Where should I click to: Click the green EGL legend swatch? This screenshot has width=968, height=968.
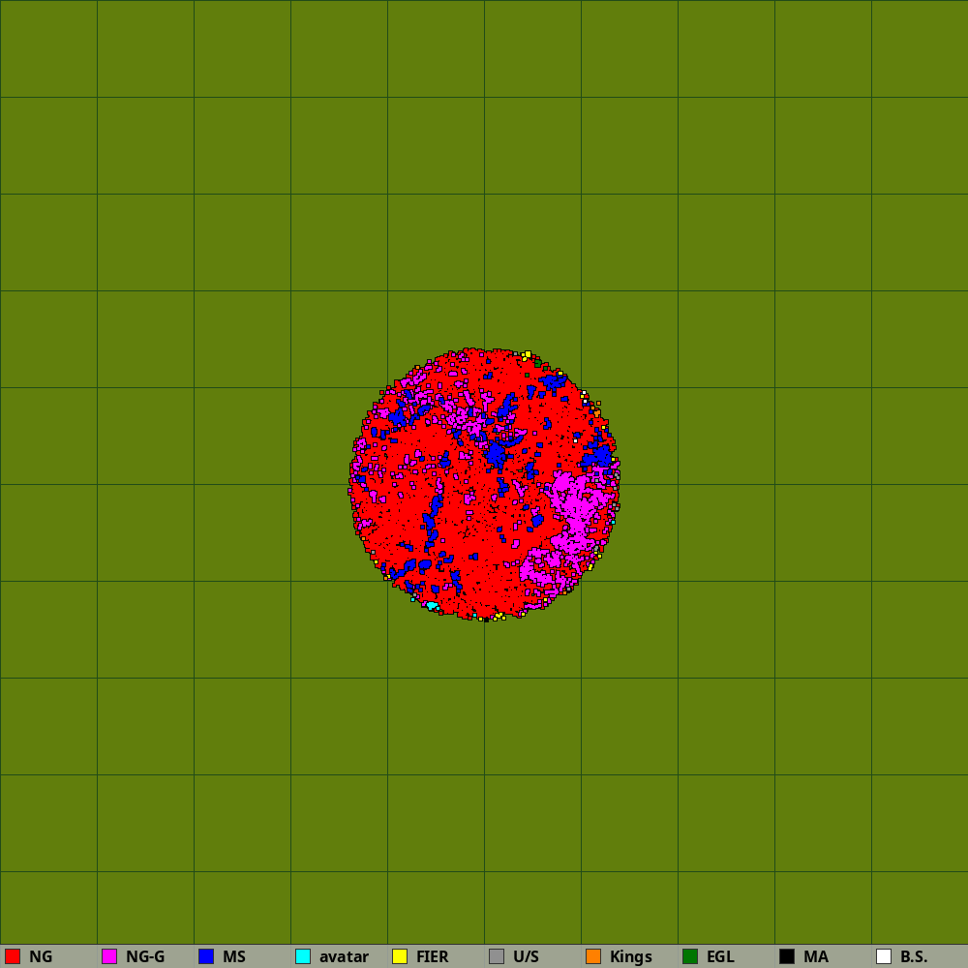click(690, 956)
